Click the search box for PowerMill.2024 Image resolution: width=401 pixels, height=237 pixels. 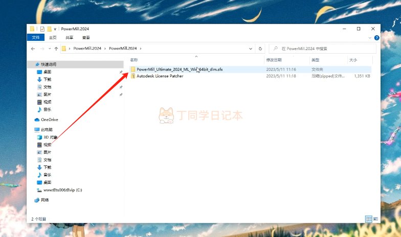(x=323, y=49)
